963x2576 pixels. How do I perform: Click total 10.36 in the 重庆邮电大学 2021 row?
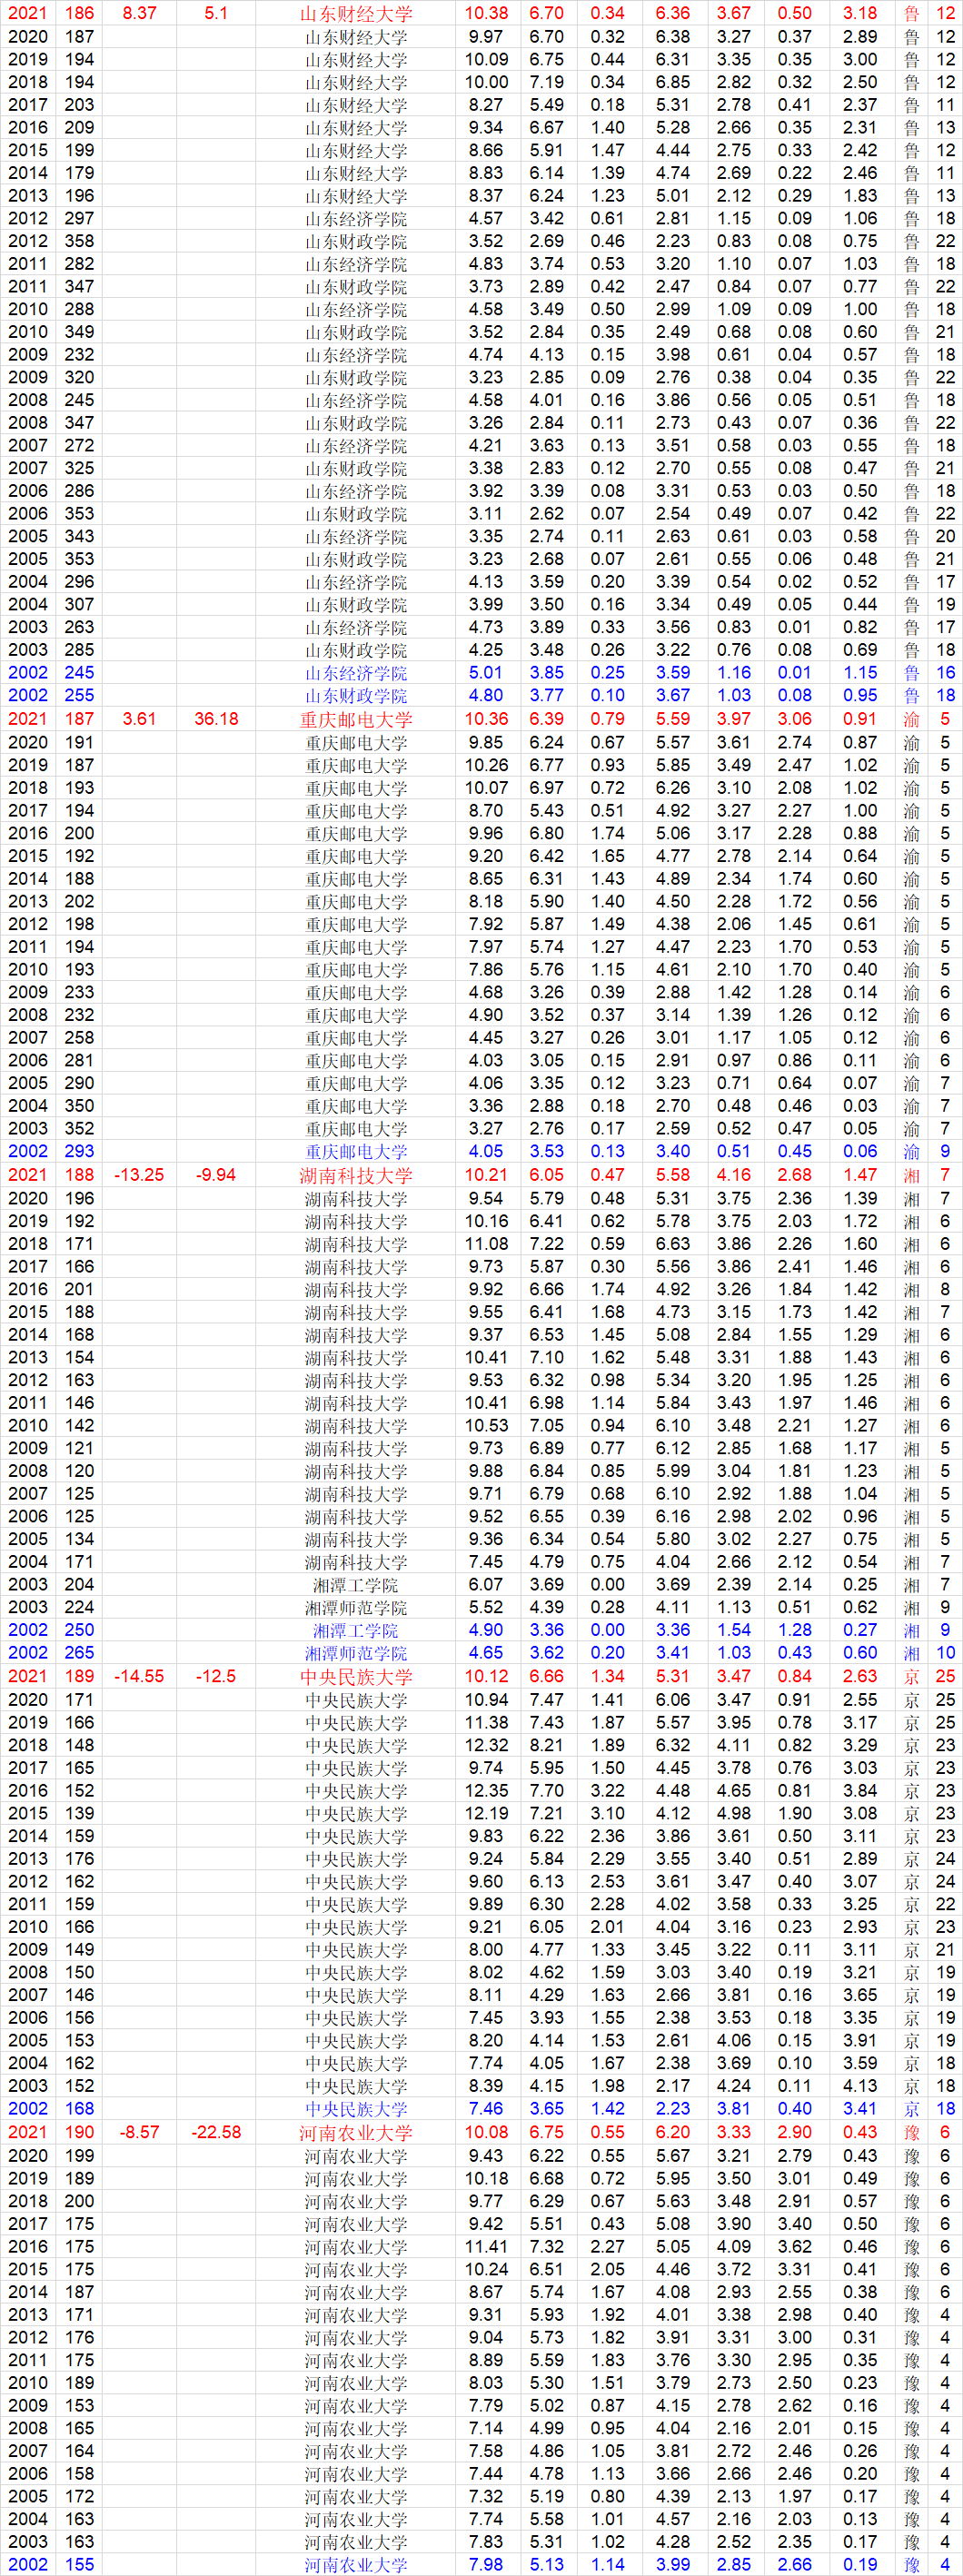click(x=486, y=719)
